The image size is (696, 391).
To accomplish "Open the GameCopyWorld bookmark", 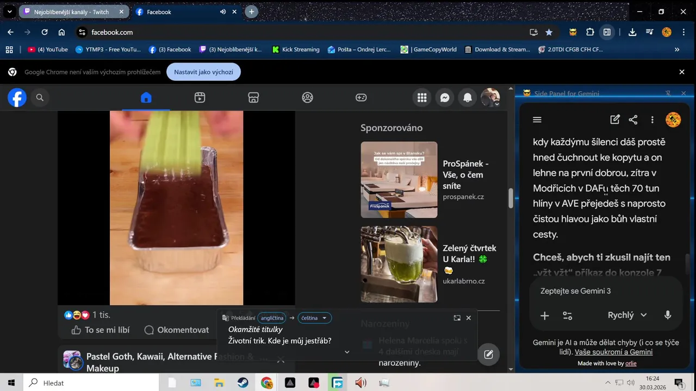I will (428, 49).
